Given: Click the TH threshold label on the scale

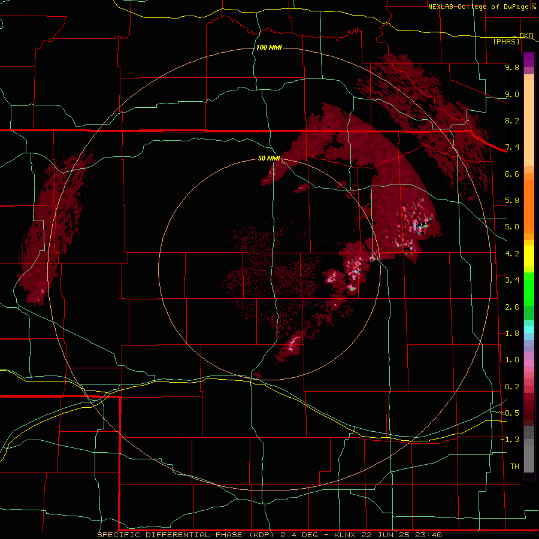Looking at the screenshot, I should (x=514, y=467).
